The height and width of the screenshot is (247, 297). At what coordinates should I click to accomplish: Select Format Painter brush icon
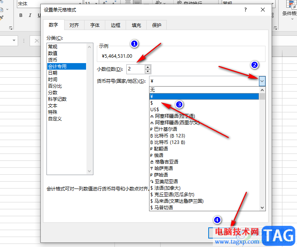[1, 18]
